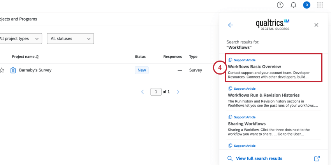Star Barnaby's Survey as favorite
Viewport: 331px width, 165px height.
[2, 70]
